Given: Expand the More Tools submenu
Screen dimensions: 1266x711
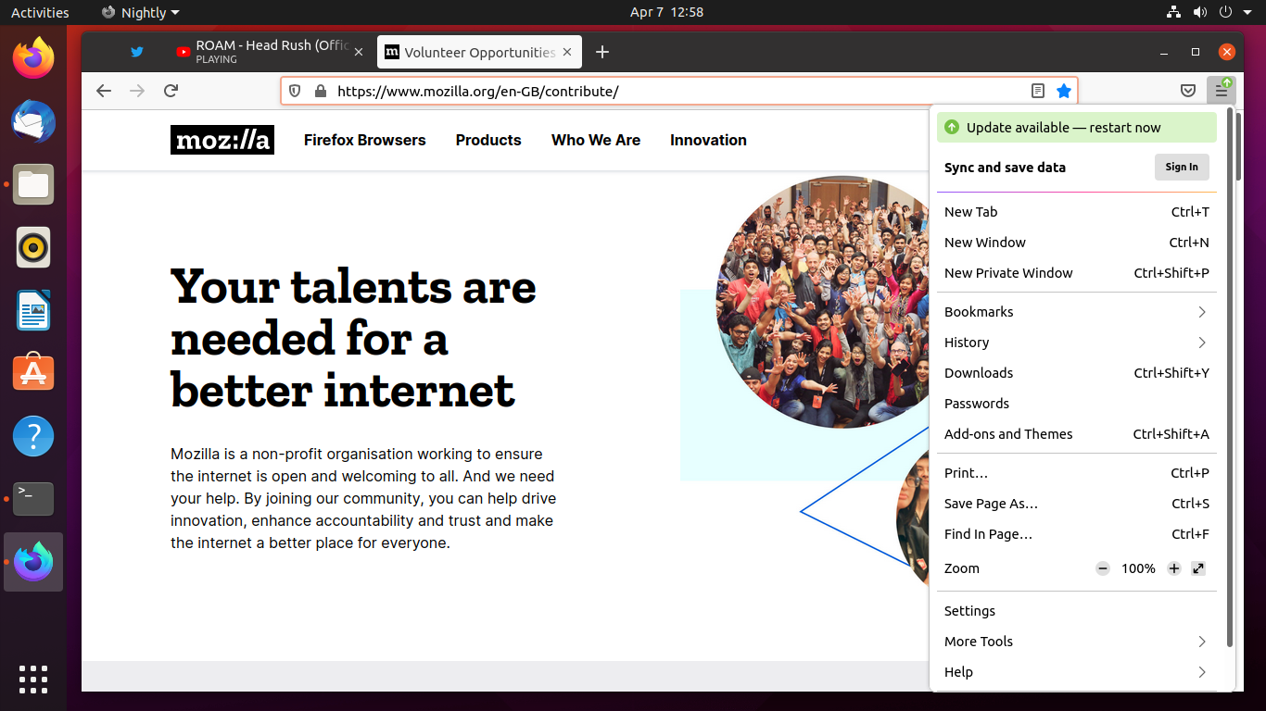Looking at the screenshot, I should (1075, 642).
